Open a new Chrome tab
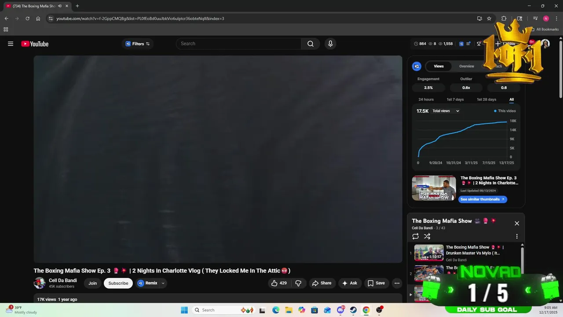Viewport: 563px width, 317px height. (x=77, y=6)
